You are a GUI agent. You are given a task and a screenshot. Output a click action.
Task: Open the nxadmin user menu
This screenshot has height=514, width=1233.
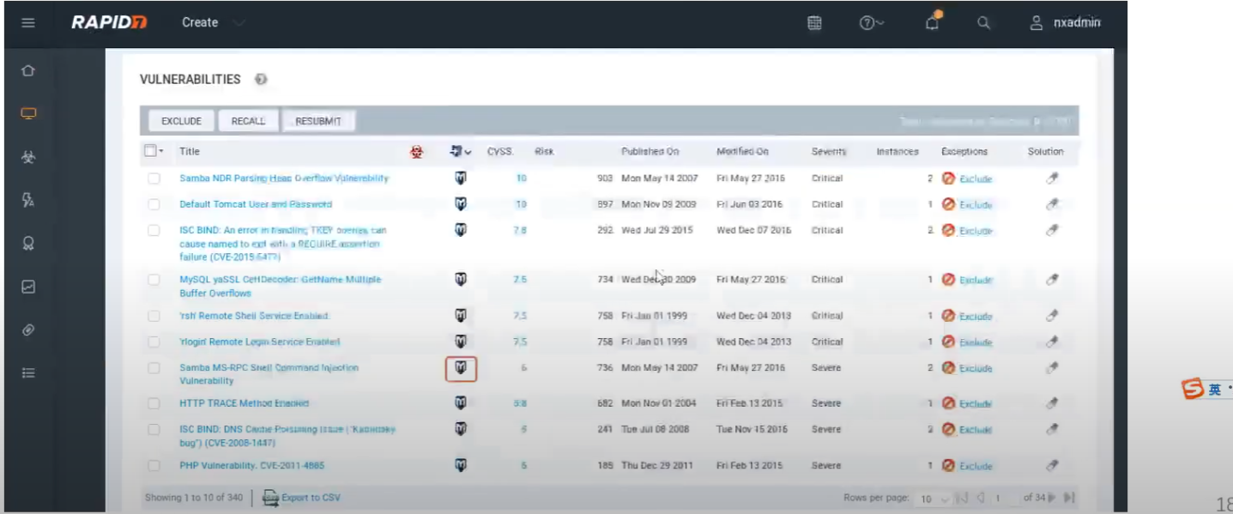click(1065, 23)
